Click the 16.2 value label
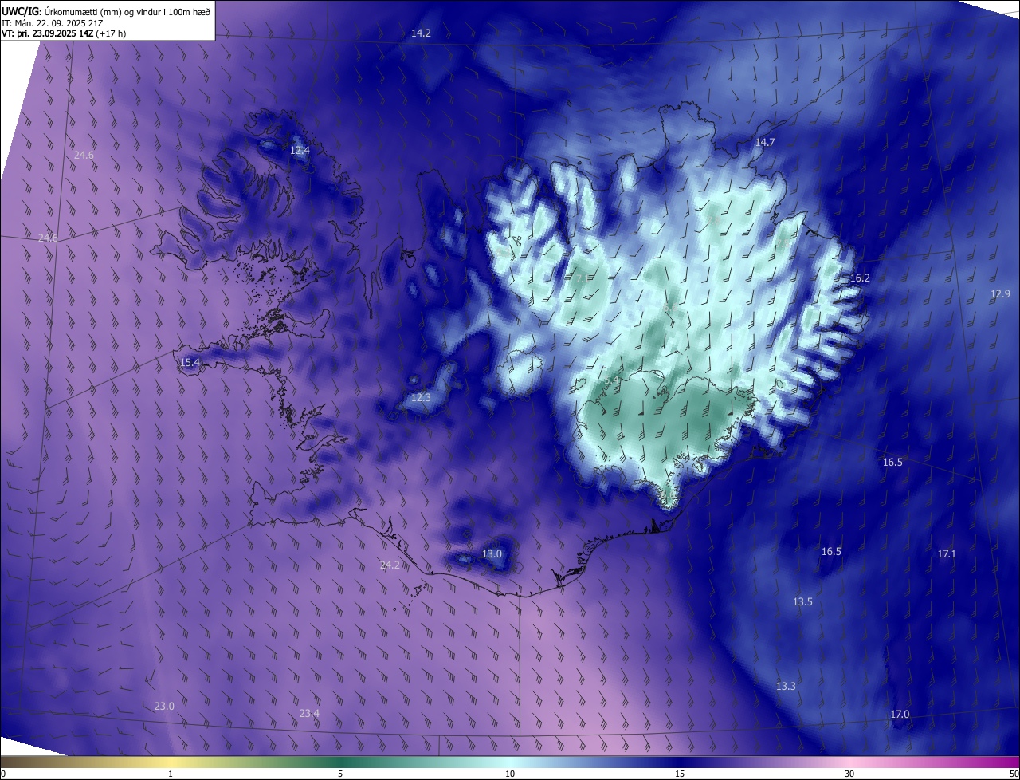 pyautogui.click(x=860, y=278)
